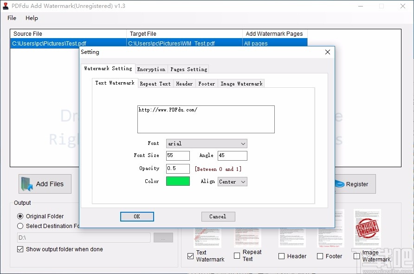Click the Register button icon
Image resolution: width=414 pixels, height=274 pixels.
340,184
